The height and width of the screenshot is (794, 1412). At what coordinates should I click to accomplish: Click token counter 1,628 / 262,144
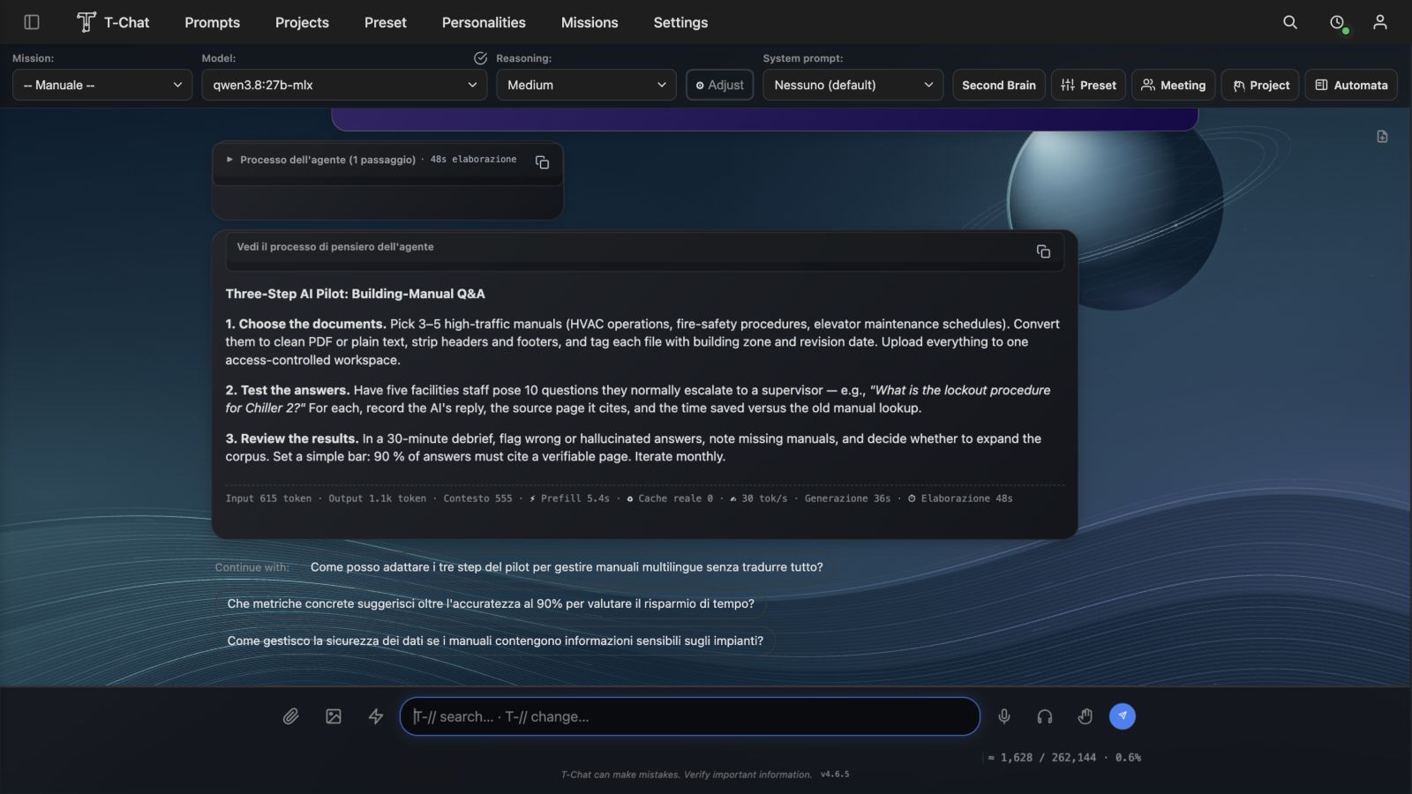click(x=1064, y=758)
